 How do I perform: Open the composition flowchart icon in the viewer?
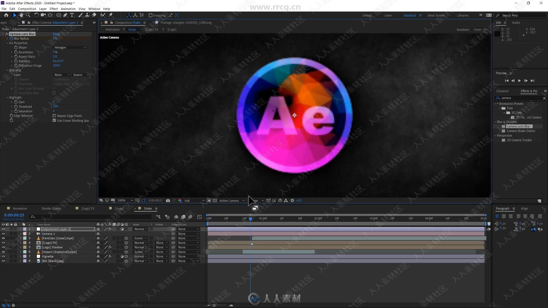(286, 200)
